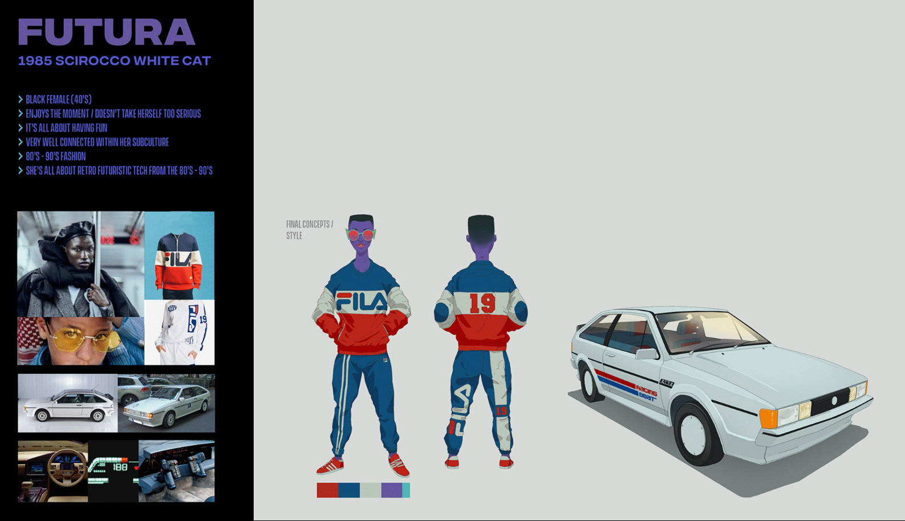The height and width of the screenshot is (521, 905).
Task: Click the FUTURA title heading
Action: point(107,32)
